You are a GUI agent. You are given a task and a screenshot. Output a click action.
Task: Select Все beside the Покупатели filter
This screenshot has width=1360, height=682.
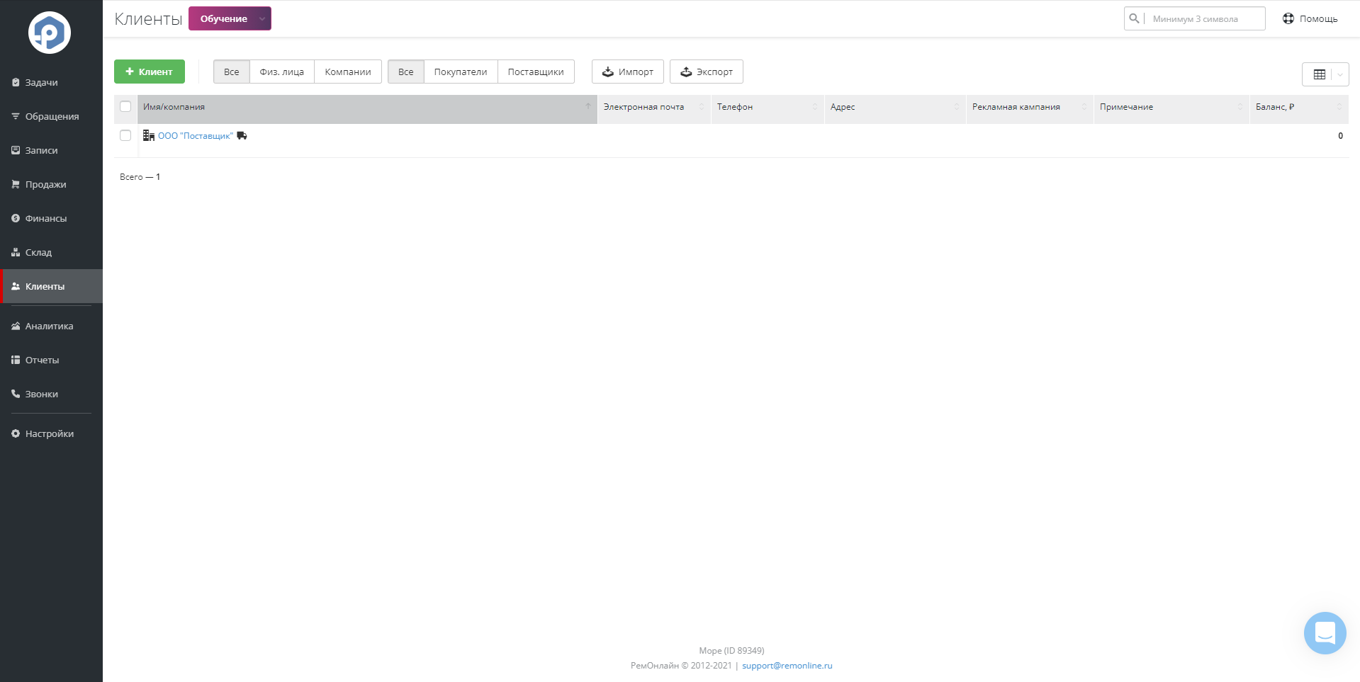406,72
